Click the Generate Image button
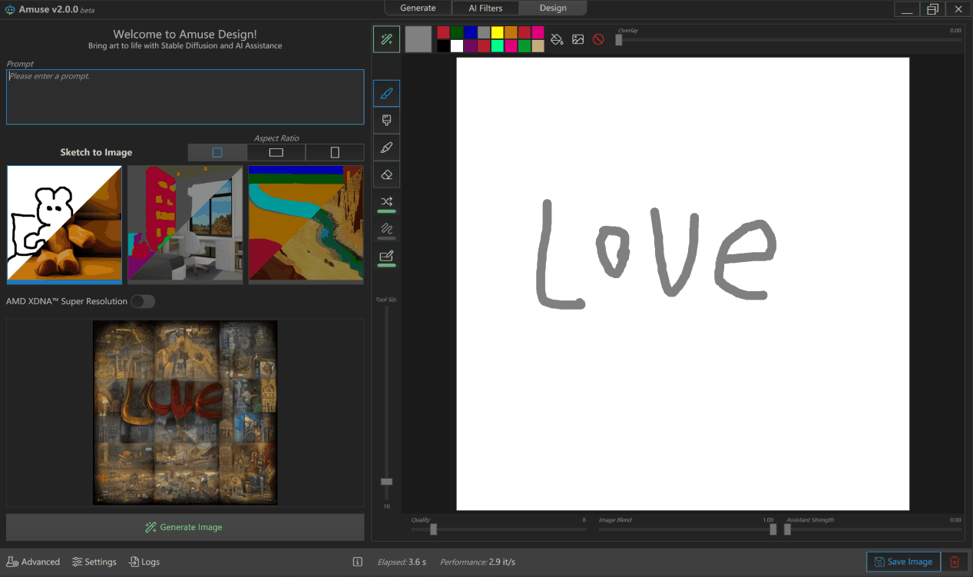 [x=185, y=527]
